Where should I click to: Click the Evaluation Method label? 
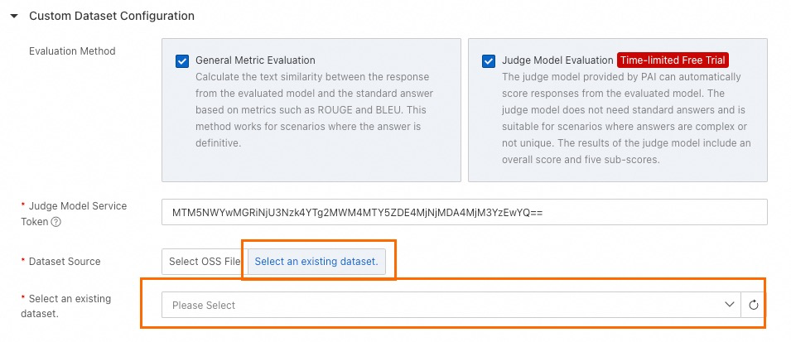pos(72,51)
